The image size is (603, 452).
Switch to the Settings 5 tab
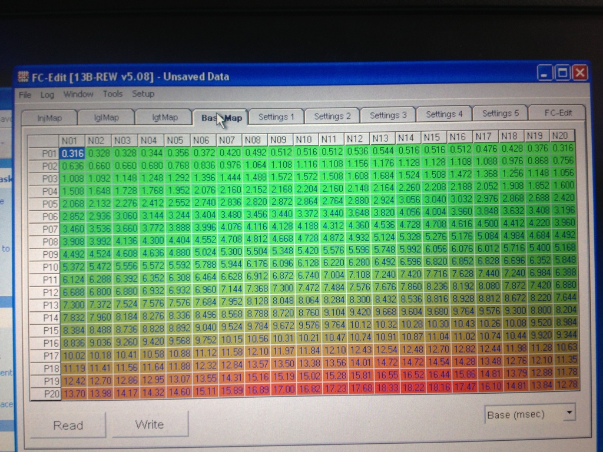pyautogui.click(x=501, y=114)
